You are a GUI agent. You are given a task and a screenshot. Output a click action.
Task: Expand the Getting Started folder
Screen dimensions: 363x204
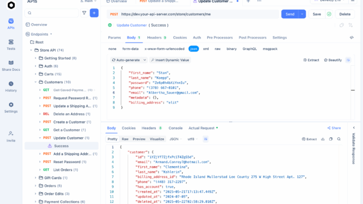pyautogui.click(x=35, y=58)
